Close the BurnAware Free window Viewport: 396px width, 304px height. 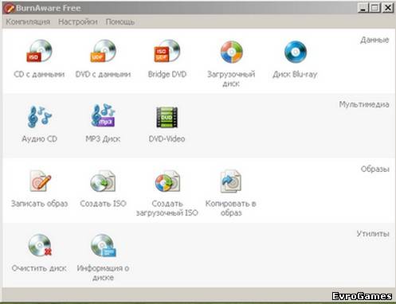[387, 8]
